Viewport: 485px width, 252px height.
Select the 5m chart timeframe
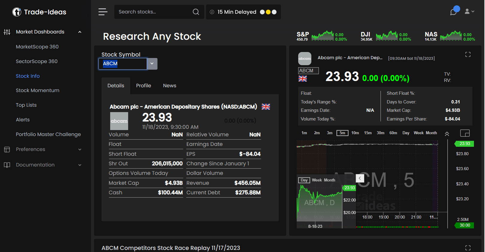click(x=342, y=133)
